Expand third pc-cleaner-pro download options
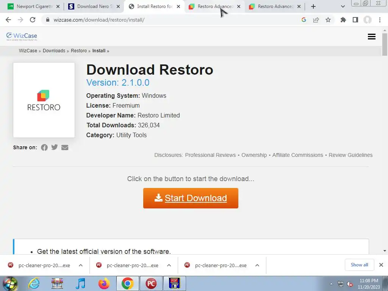Screen dimensions: 388x291 click(257, 265)
